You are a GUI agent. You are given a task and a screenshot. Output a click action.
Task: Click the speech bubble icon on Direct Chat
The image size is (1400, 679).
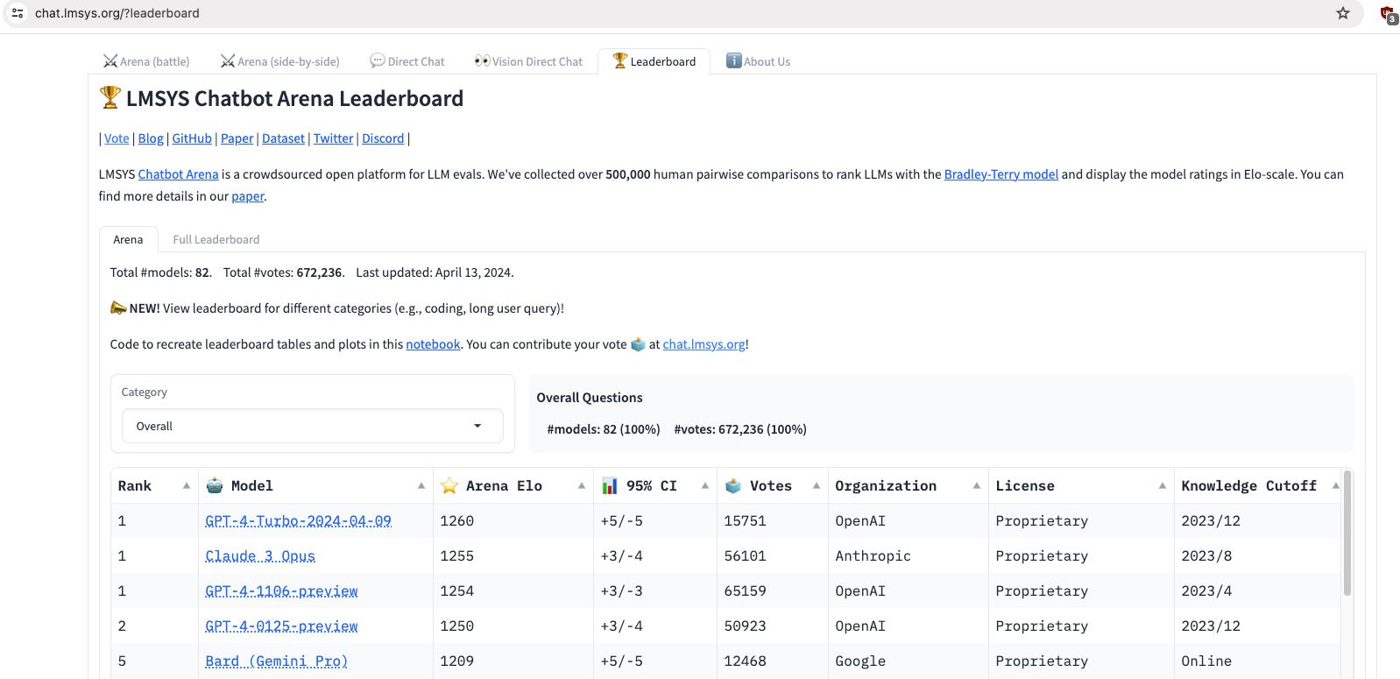[378, 61]
